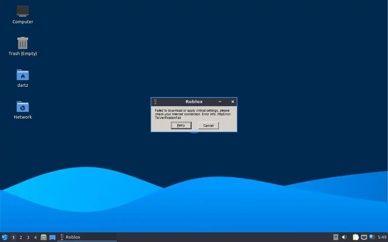Switch to workspace 2

pyautogui.click(x=21, y=237)
